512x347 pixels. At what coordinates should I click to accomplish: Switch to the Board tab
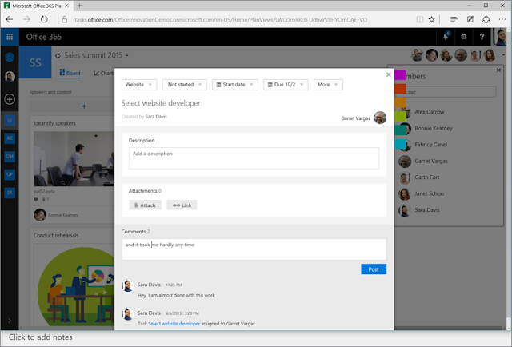point(70,73)
